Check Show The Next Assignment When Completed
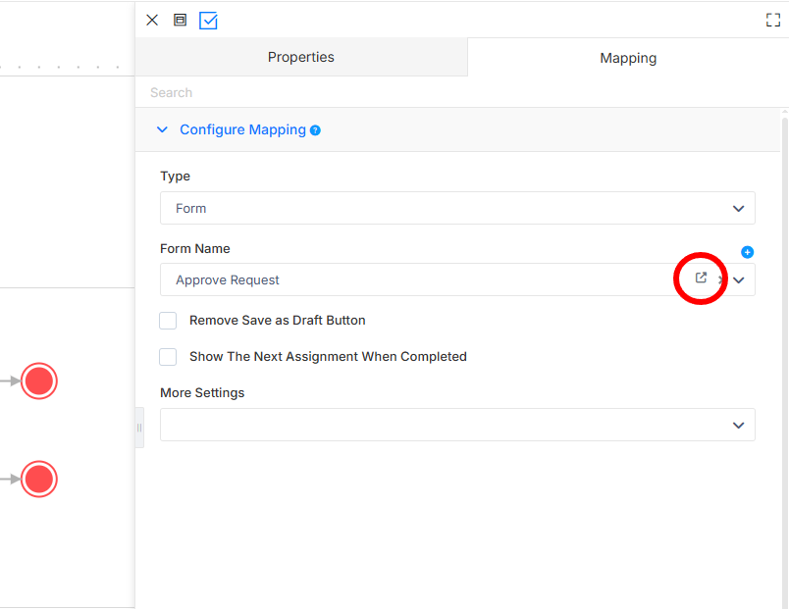The image size is (789, 609). coord(168,357)
